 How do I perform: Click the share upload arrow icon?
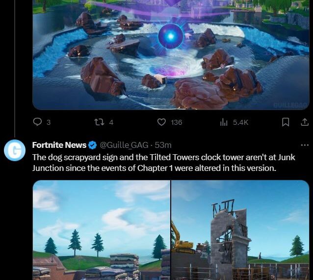(x=305, y=122)
